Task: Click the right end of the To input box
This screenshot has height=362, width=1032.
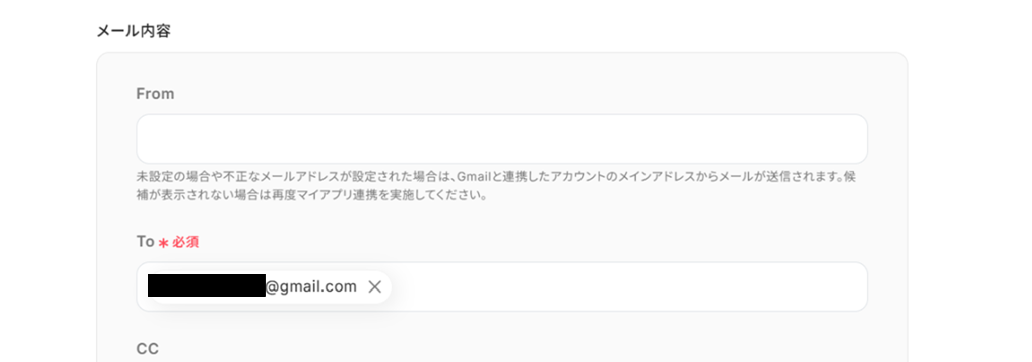Action: 852,286
